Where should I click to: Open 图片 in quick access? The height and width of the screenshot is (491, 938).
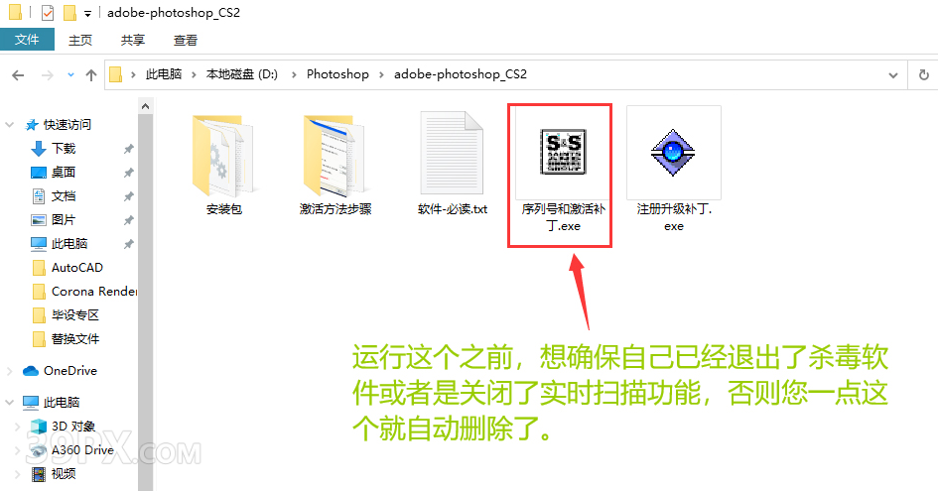click(64, 220)
